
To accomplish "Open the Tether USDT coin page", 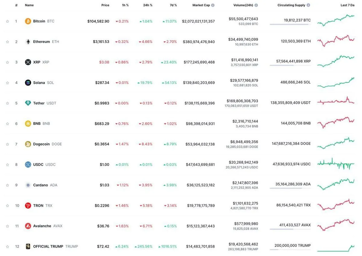I will (39, 103).
